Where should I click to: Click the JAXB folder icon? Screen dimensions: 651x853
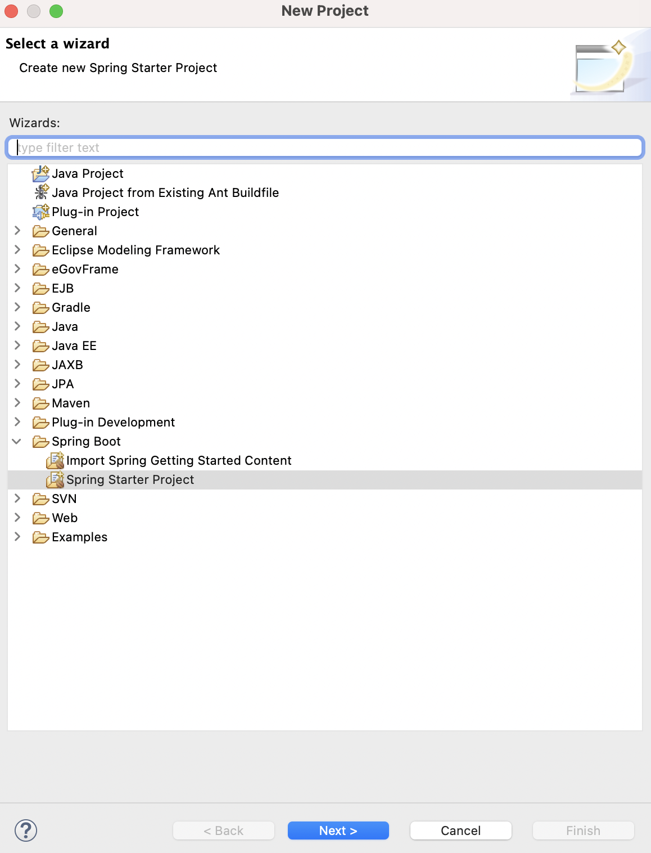click(x=41, y=365)
